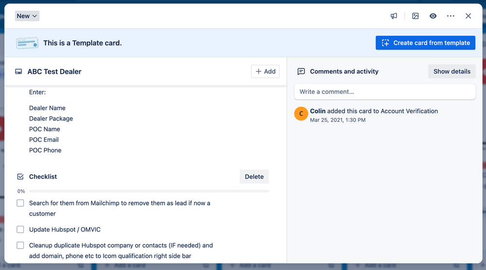Click the POC Email description line
486x270 pixels.
click(44, 139)
